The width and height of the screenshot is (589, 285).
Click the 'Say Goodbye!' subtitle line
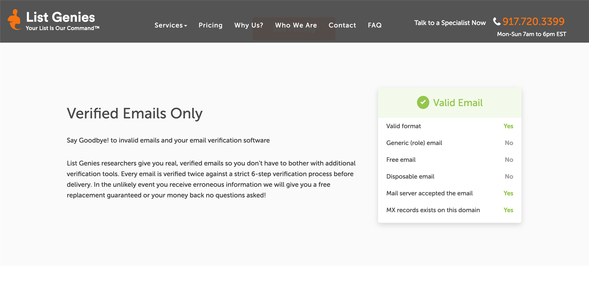coord(168,140)
